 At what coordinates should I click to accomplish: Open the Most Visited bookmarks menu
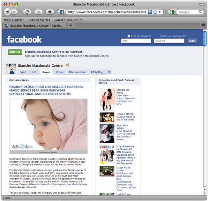14,20
